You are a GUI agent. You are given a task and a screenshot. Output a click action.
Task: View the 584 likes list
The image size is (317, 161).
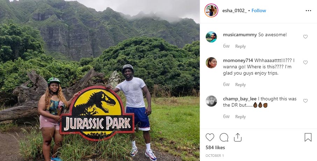point(215,147)
